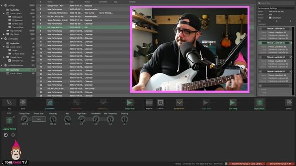Screen dimensions: 296x166
Task: Open the Room Size Hall dropdown
Action: (x=39, y=119)
